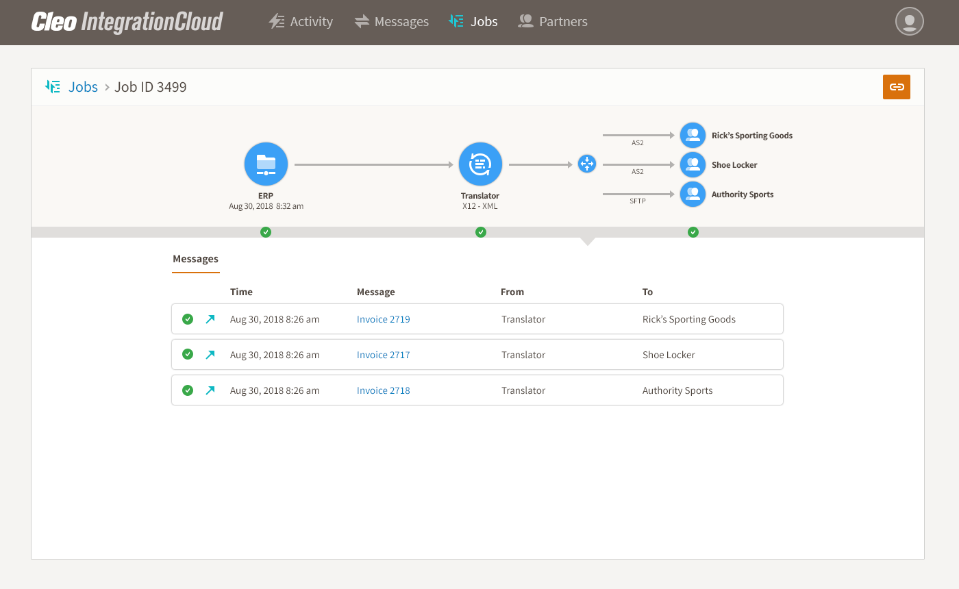This screenshot has height=589, width=959.
Task: Click green status check under partners
Action: click(x=693, y=232)
